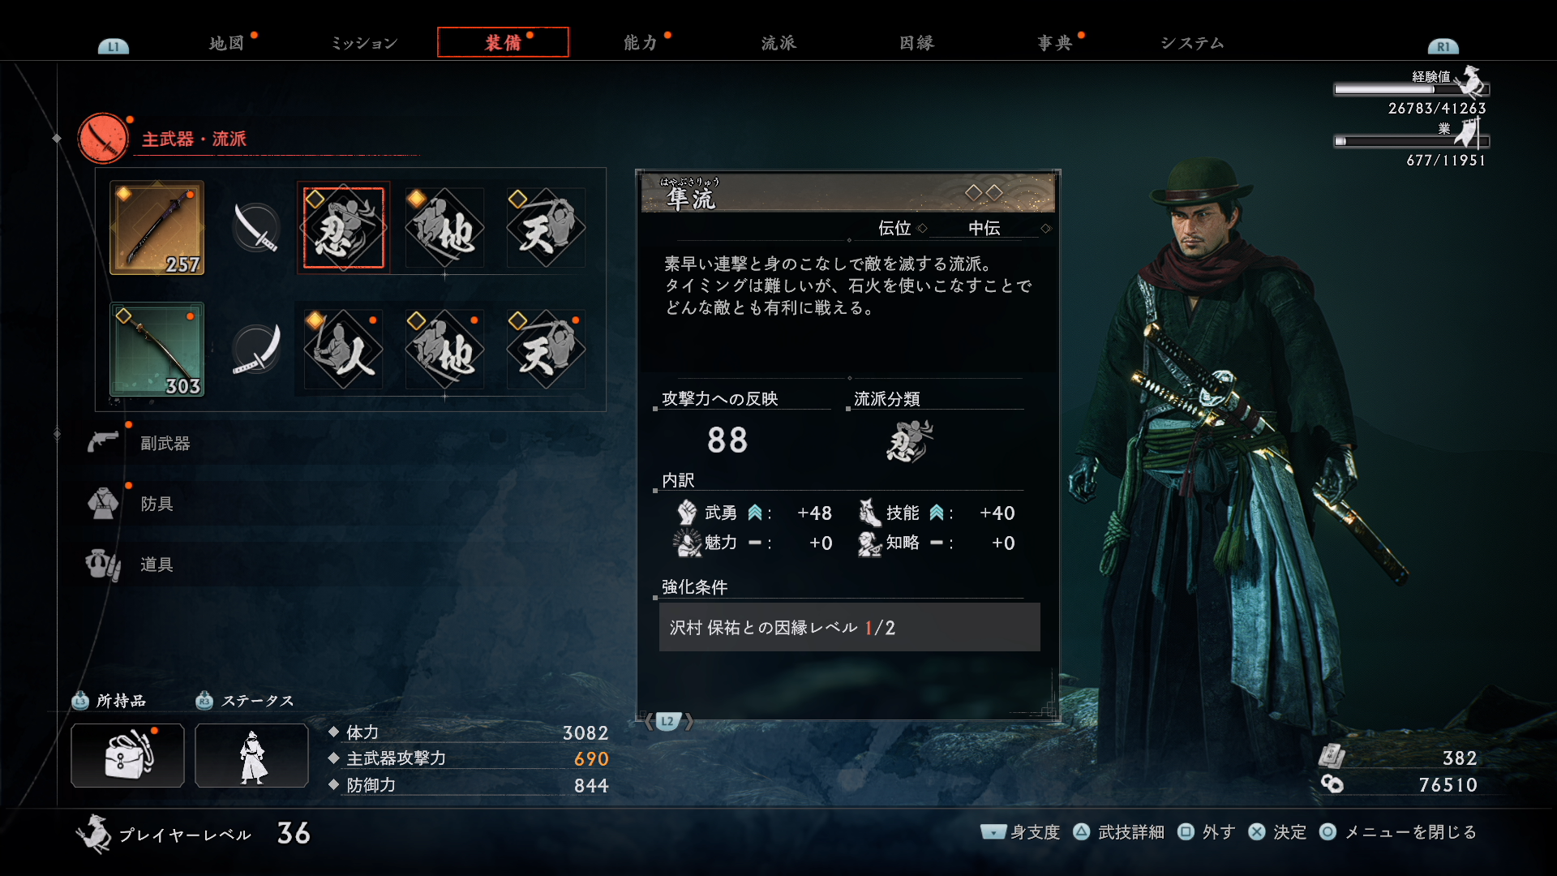1557x876 pixels.
Task: Click the 経験値 experience progress bar
Action: 1411,90
